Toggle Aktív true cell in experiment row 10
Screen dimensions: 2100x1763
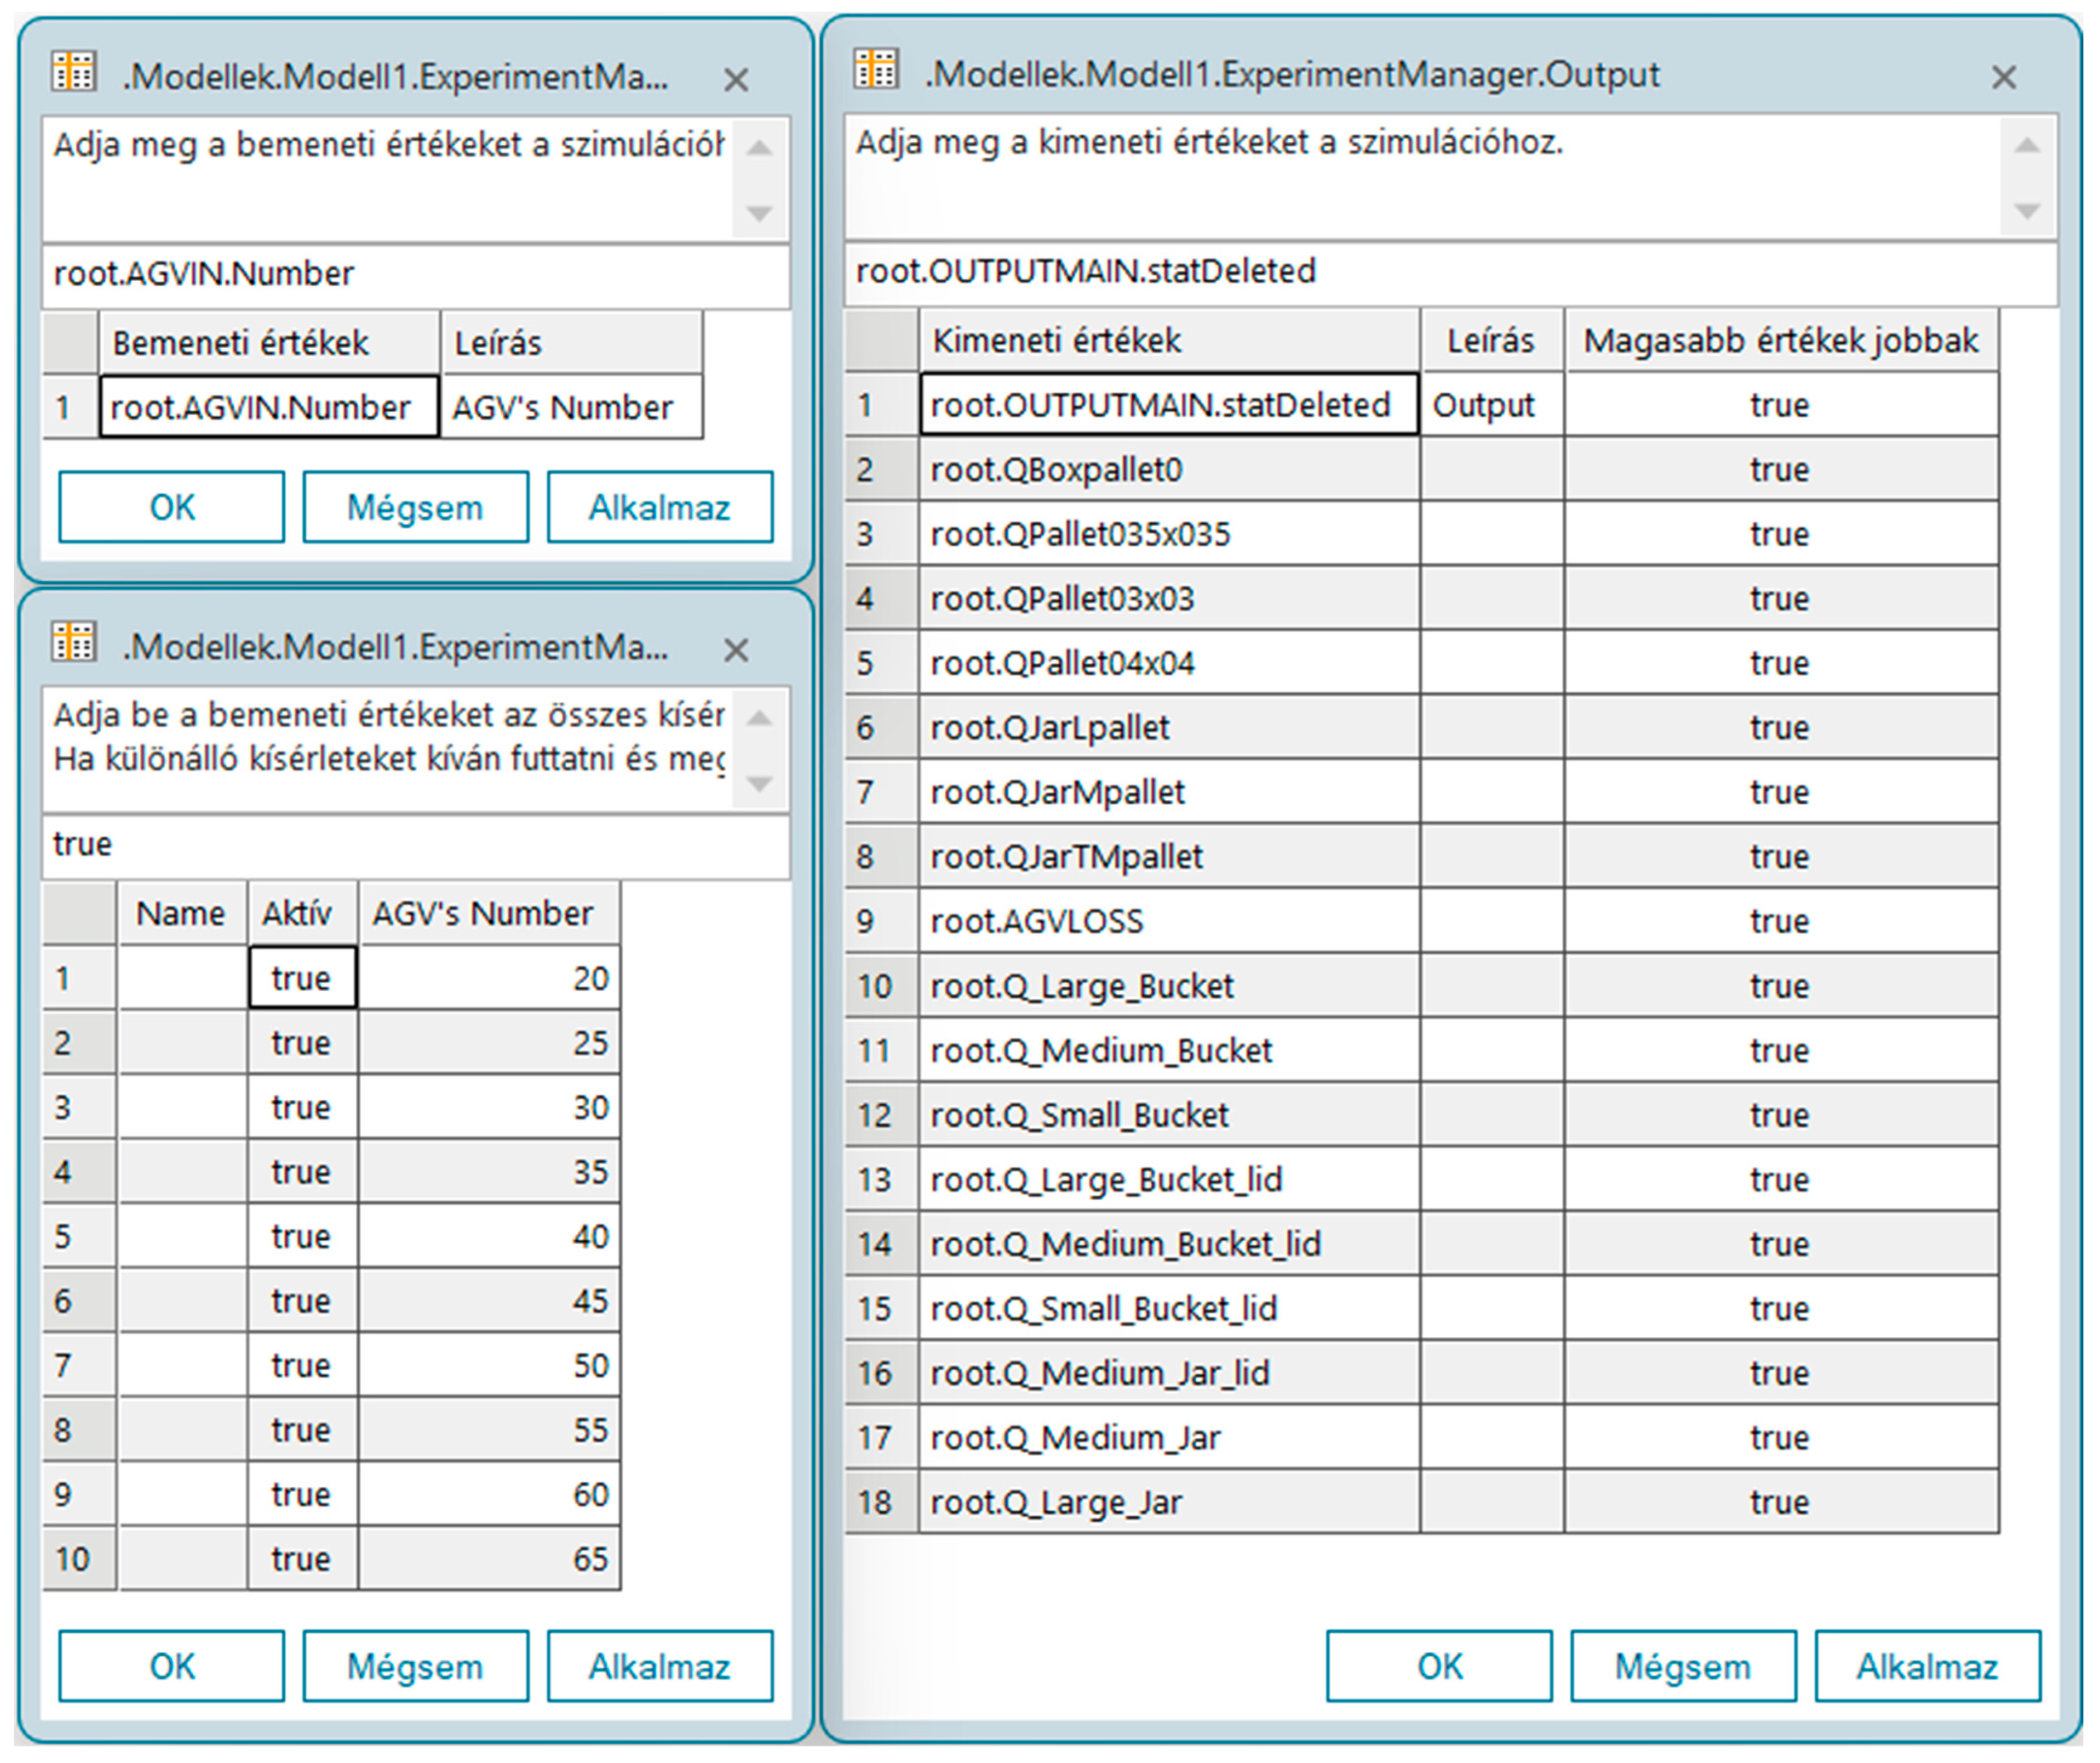[x=301, y=1559]
